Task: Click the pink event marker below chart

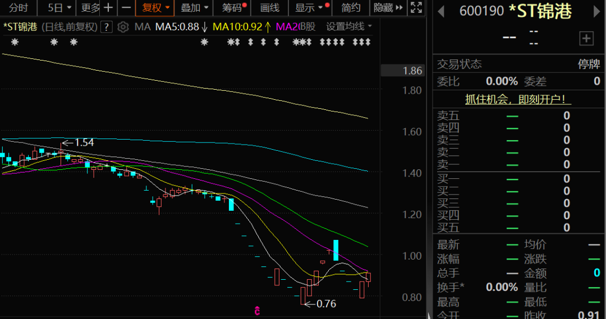Action: pyautogui.click(x=257, y=310)
